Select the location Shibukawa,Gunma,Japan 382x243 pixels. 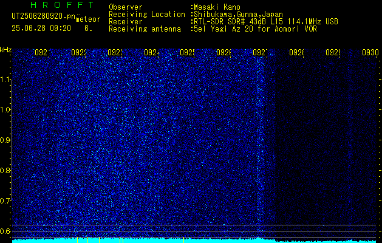click(x=237, y=14)
